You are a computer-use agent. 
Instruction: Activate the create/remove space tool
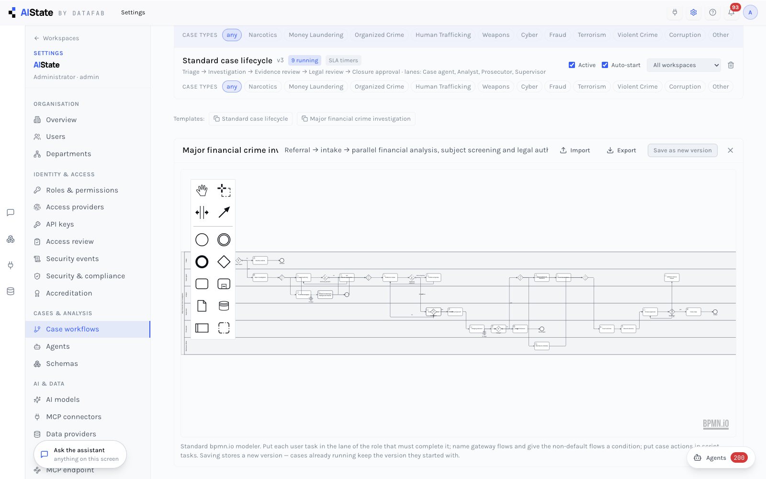202,212
